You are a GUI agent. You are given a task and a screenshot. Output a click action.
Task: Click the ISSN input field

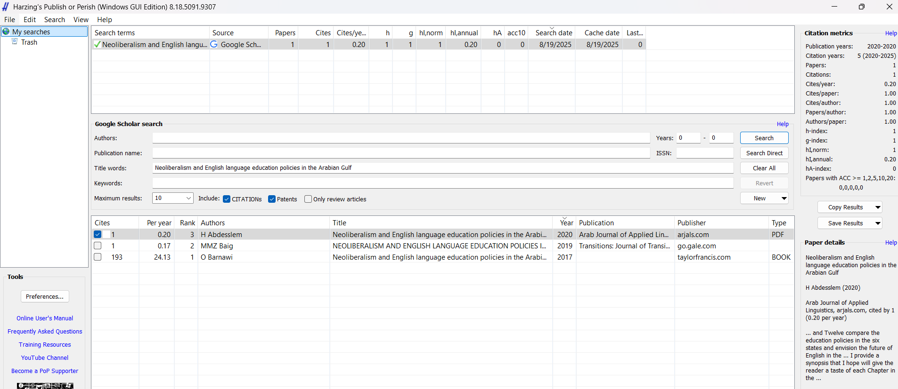coord(705,153)
